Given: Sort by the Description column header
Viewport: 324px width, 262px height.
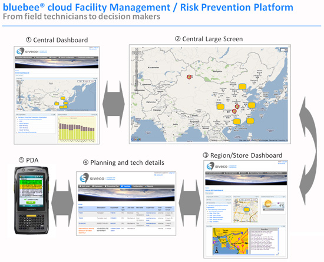Looking at the screenshot, I should click(x=101, y=208).
